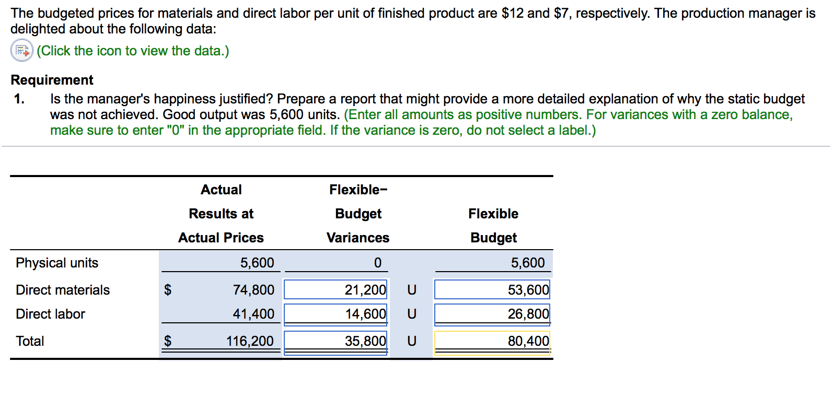Select the Direct materials variance field showing 21,200

point(335,290)
